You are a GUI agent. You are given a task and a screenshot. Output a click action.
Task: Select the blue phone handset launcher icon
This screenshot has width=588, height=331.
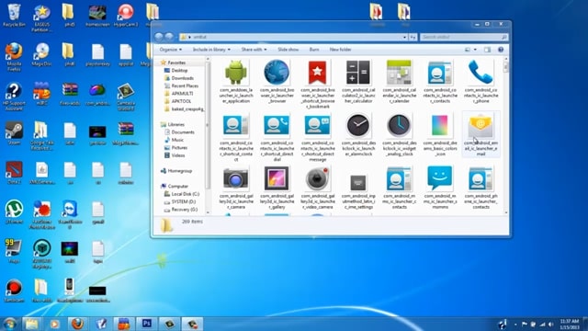481,73
